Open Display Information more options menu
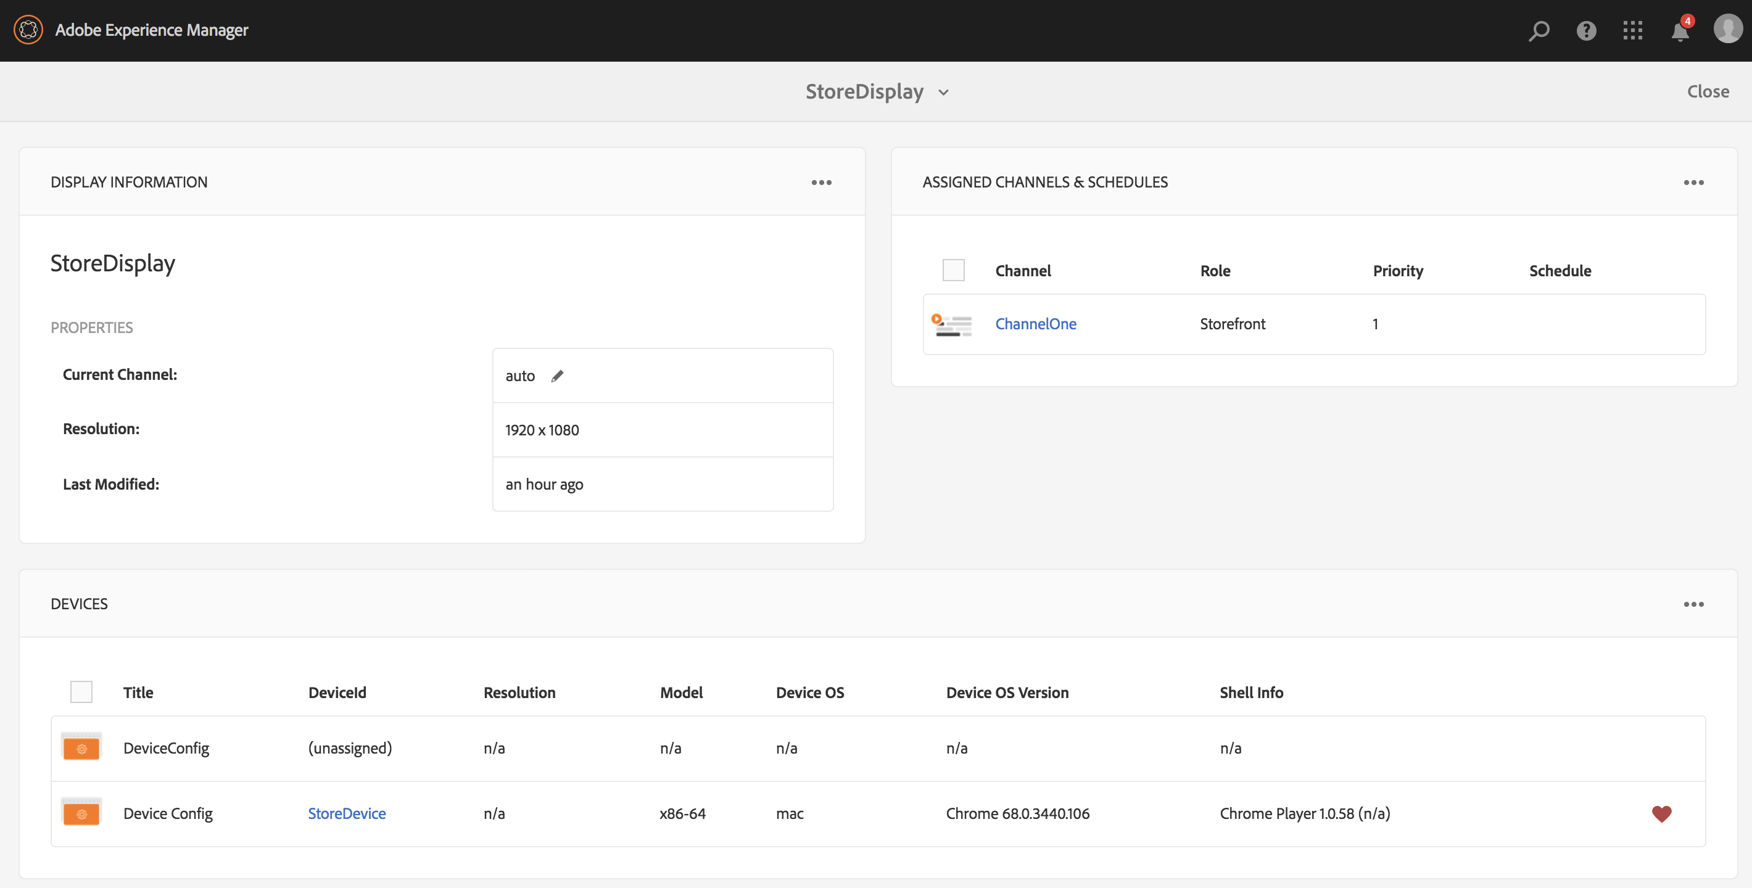The image size is (1752, 888). coord(821,182)
